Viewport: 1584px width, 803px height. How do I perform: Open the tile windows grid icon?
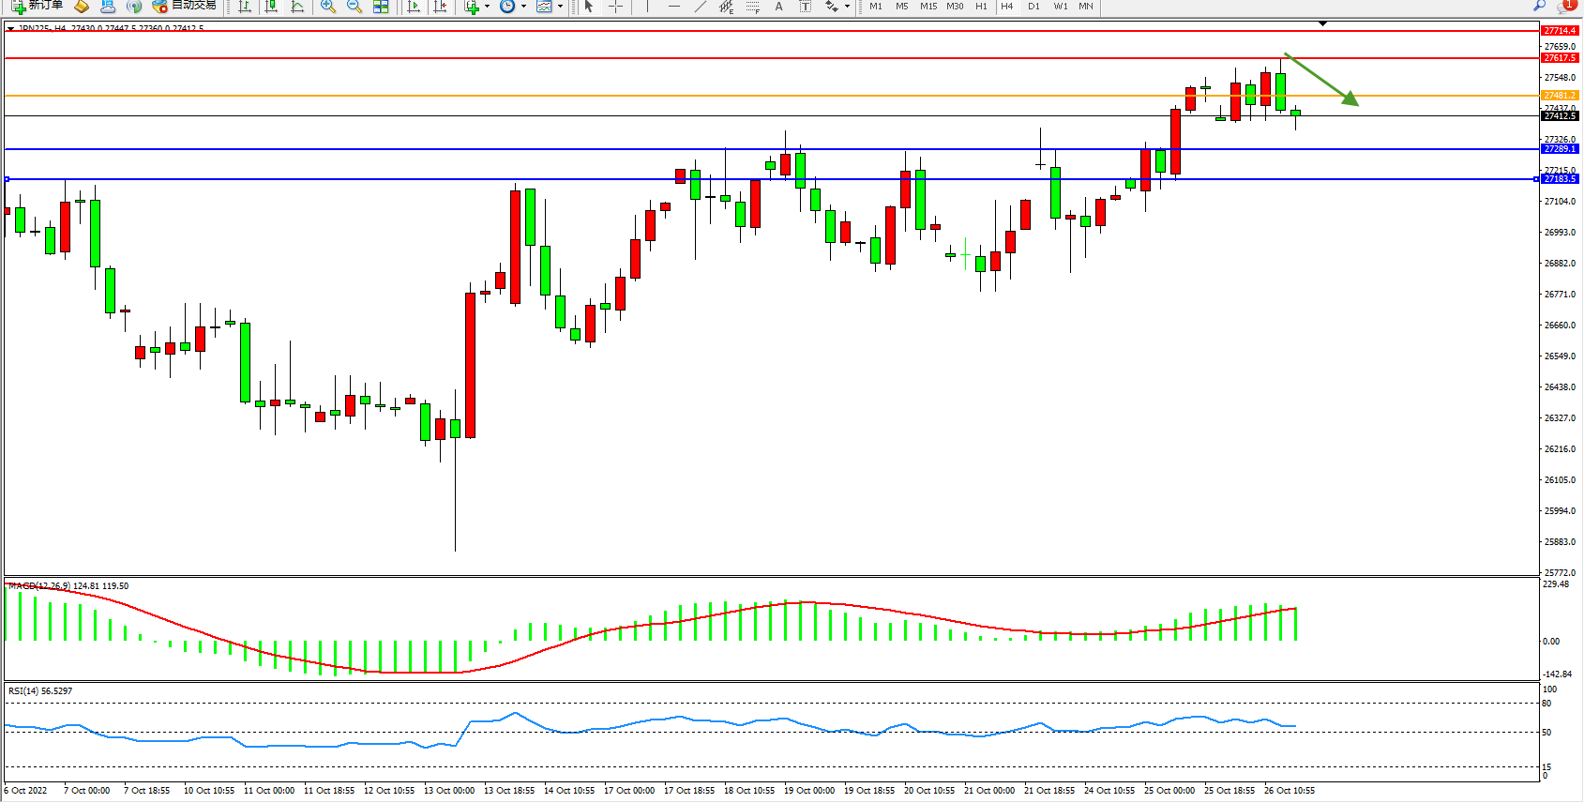tap(381, 7)
